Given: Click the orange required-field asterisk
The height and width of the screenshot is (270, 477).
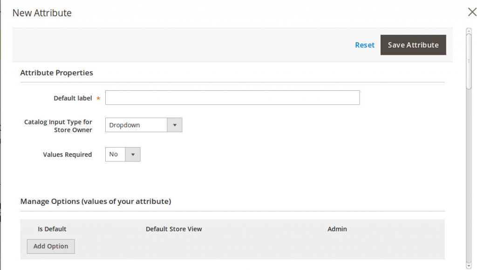Looking at the screenshot, I should point(98,99).
